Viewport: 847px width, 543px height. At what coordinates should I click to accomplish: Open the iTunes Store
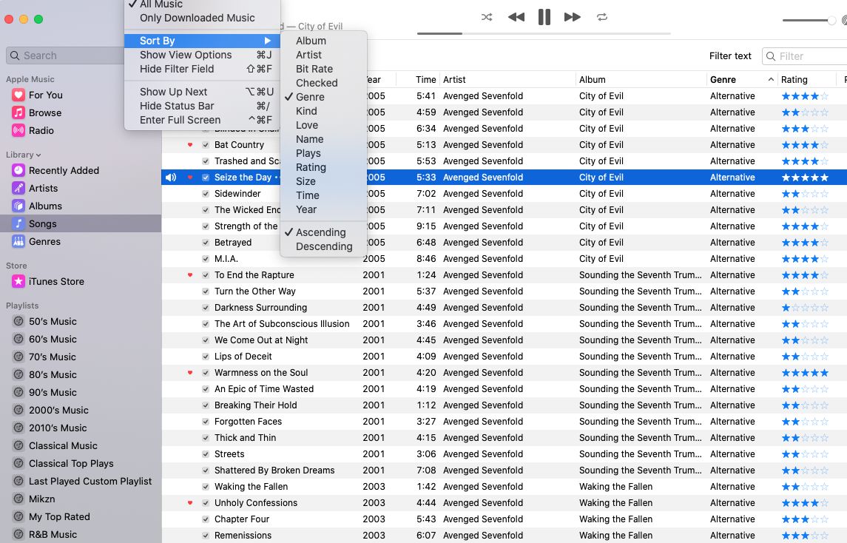point(56,282)
